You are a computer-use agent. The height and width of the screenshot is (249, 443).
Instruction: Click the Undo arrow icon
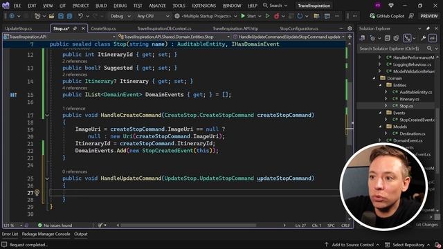click(x=80, y=16)
